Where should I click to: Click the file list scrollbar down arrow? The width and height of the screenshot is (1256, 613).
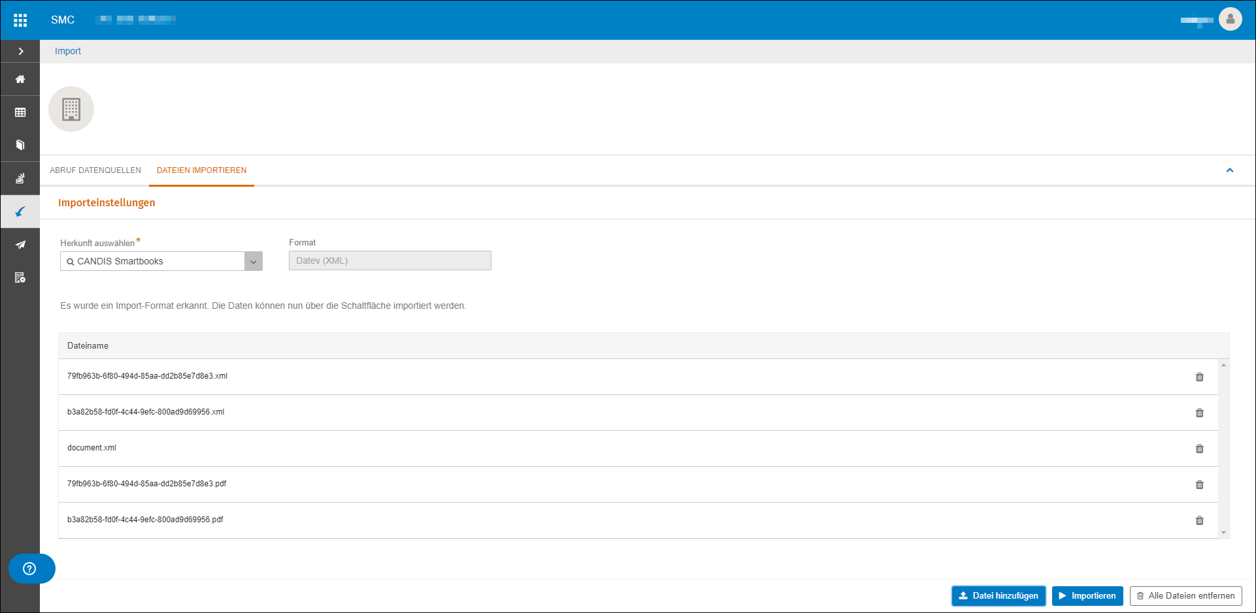click(1223, 533)
